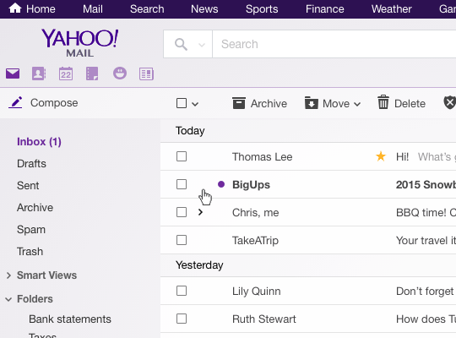Click the Home house icon

[x=15, y=8]
